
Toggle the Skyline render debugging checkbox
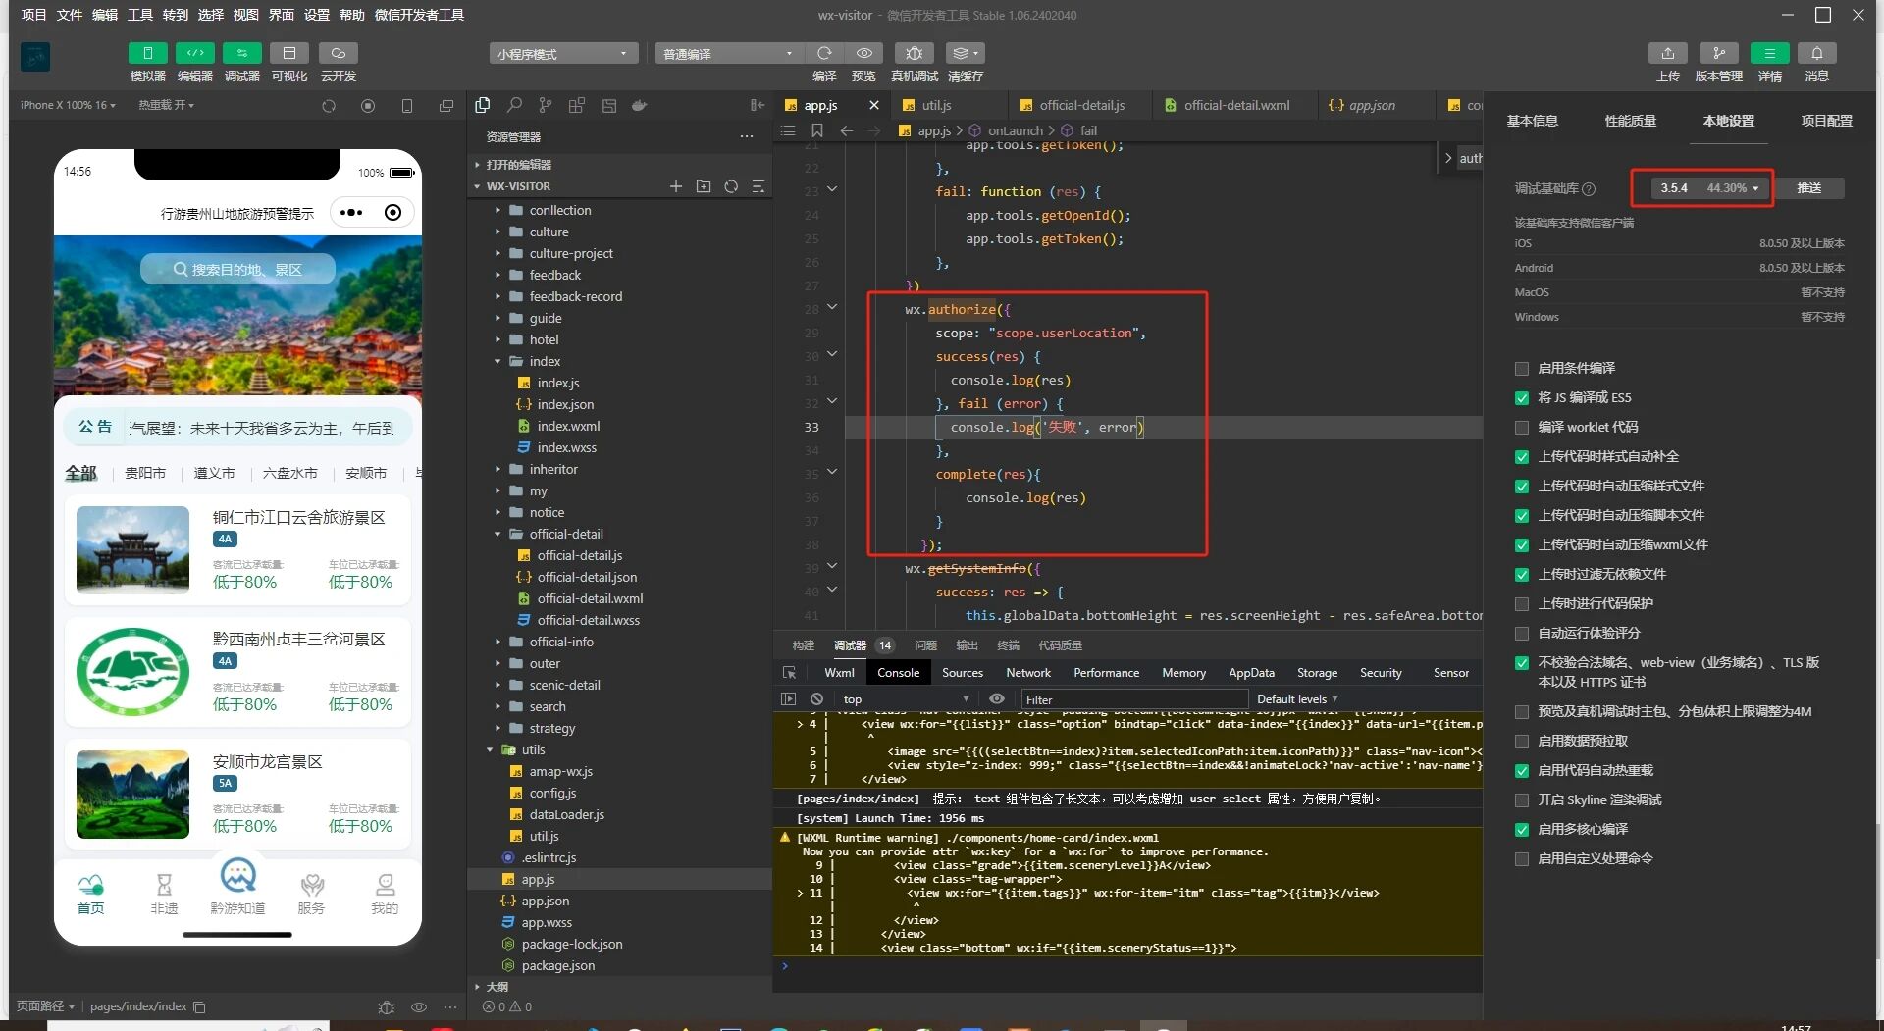(x=1522, y=800)
